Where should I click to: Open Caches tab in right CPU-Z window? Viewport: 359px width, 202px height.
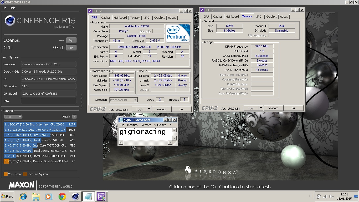pyautogui.click(x=218, y=17)
